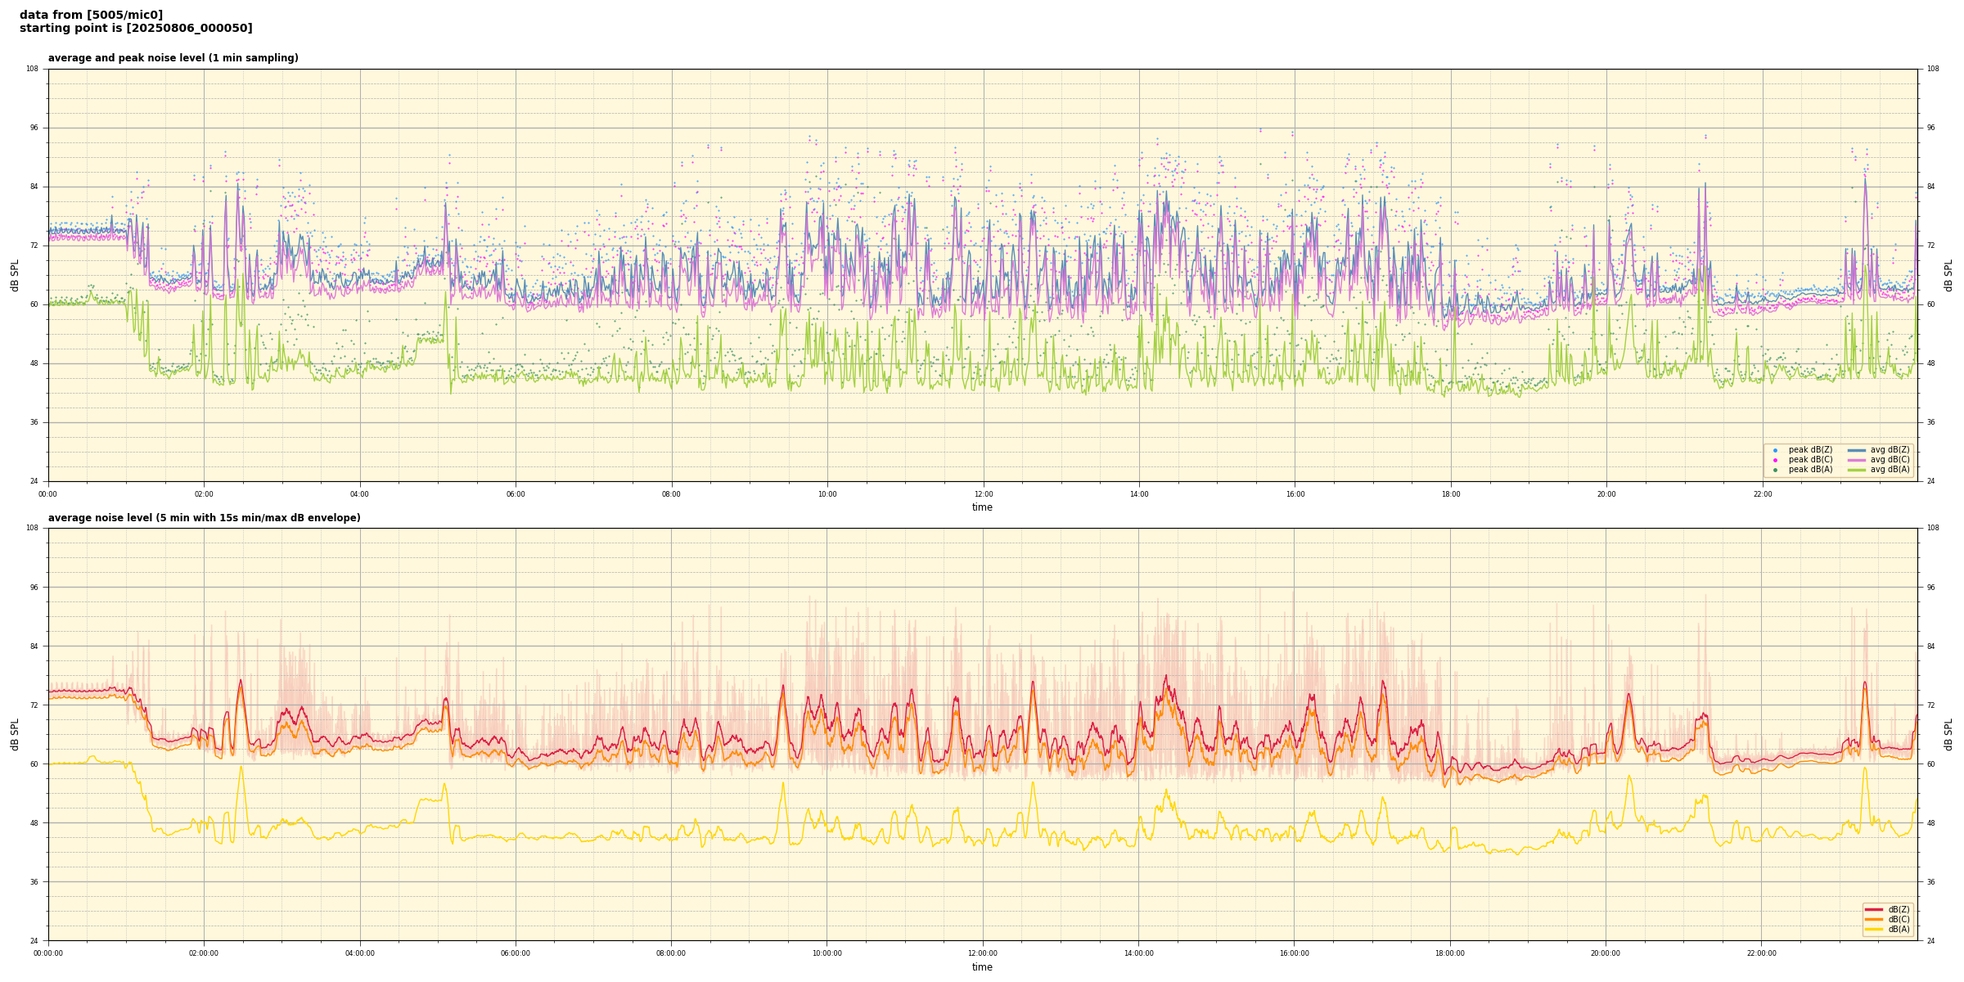Click the left 'dB SPL' label of top chart
This screenshot has height=982, width=1964.
[x=15, y=275]
